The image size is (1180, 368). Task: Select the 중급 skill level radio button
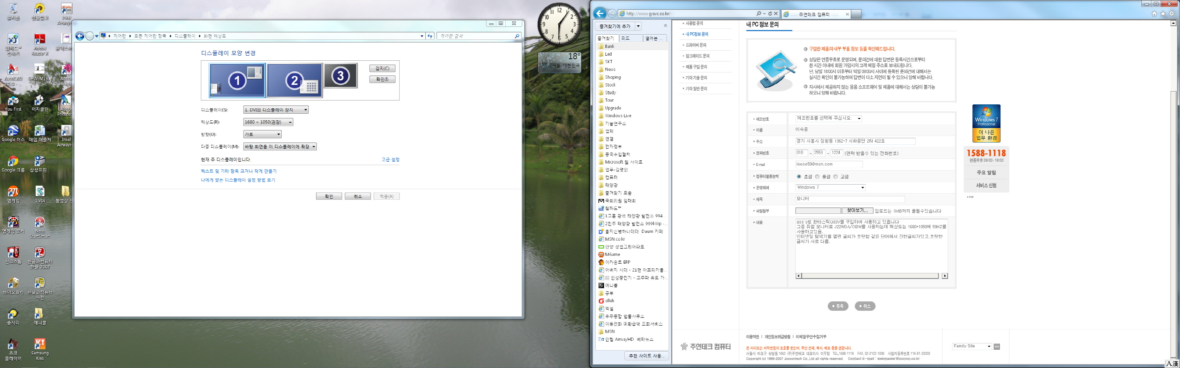coord(817,176)
